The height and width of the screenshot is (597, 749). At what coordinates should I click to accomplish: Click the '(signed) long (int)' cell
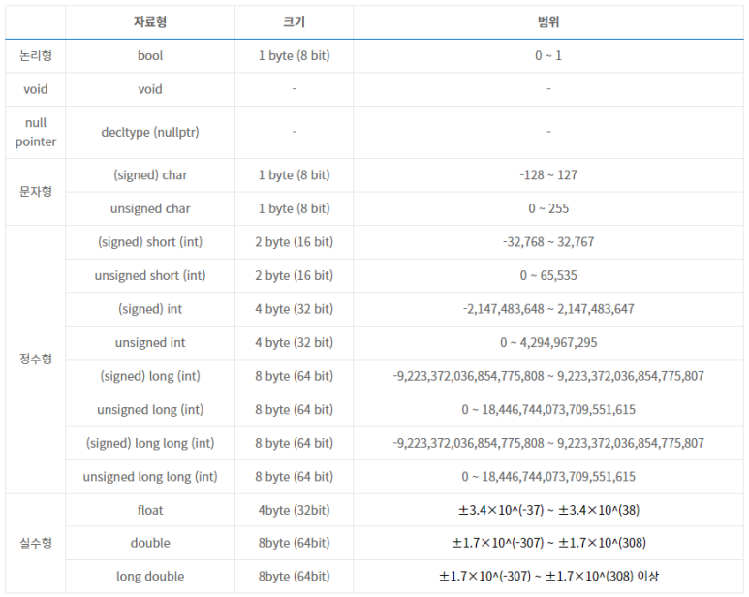pyautogui.click(x=150, y=376)
